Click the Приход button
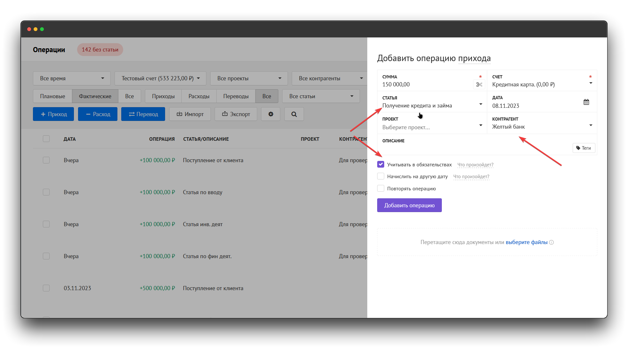Screen dimensions: 628x349 tap(53, 114)
